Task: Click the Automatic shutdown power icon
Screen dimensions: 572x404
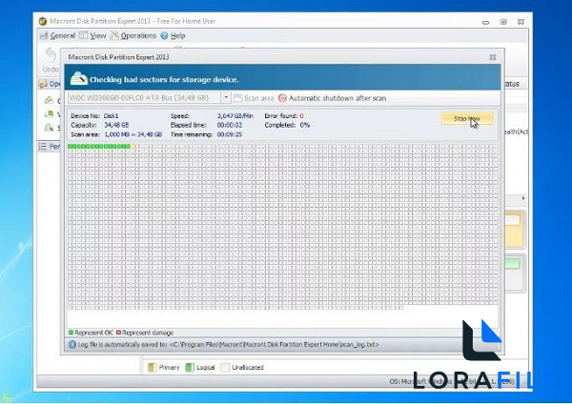Action: [282, 98]
